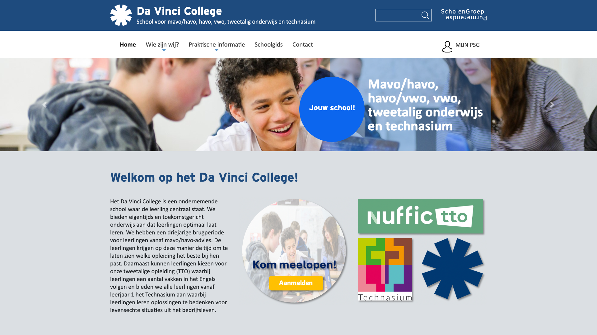The width and height of the screenshot is (597, 335).
Task: Click the Jouw school! blue circle
Action: [x=332, y=109]
